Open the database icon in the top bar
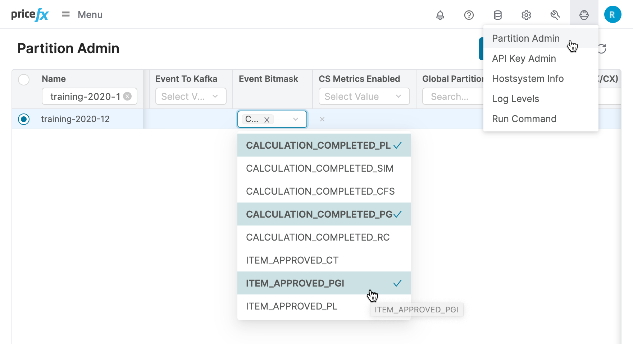This screenshot has height=344, width=633. tap(497, 15)
